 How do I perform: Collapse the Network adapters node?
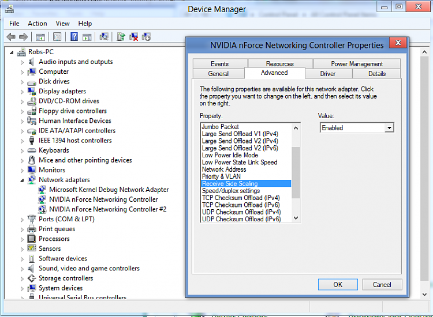(x=22, y=180)
